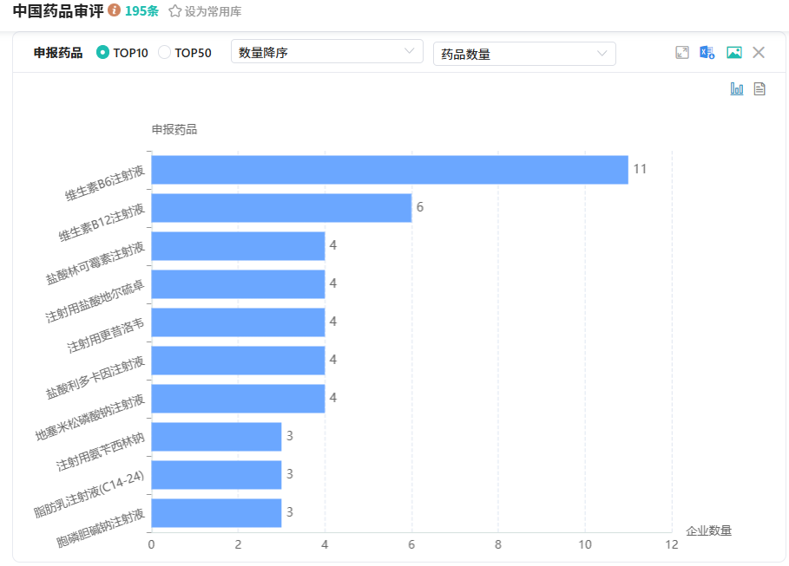Open the 数量降序 sort dropdown
Screen dimensions: 789x566
tap(326, 52)
